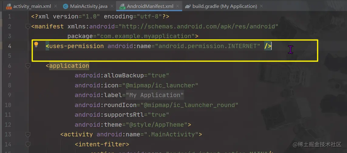Image resolution: width=347 pixels, height=153 pixels.
Task: Close the activity_main.xml tab
Action: tap(55, 6)
